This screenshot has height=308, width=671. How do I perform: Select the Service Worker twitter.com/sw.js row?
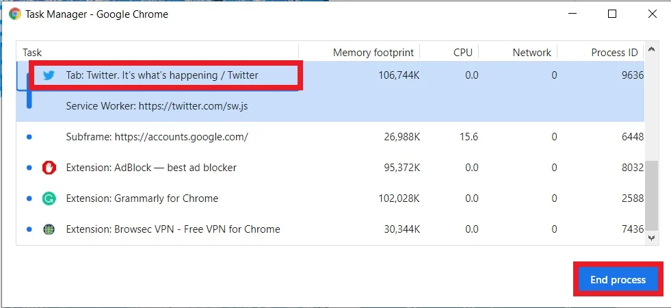330,106
